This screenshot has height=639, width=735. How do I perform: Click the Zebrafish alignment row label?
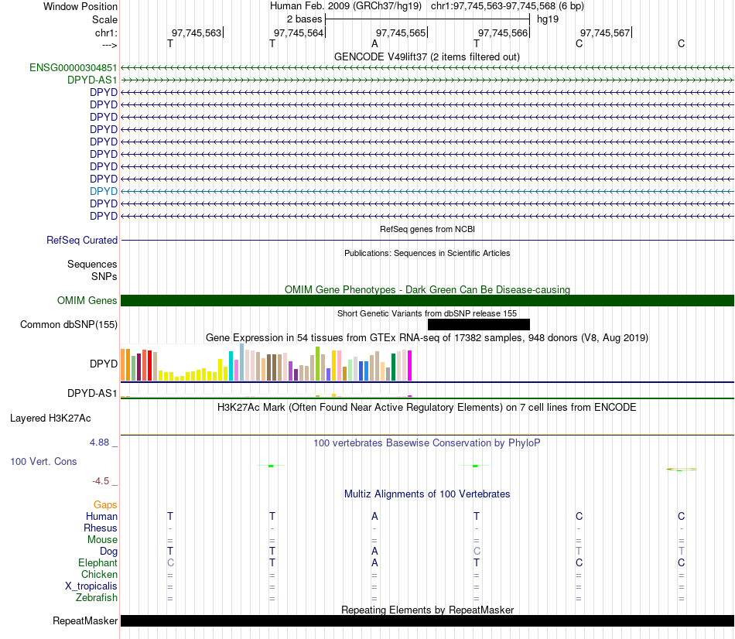[97, 598]
